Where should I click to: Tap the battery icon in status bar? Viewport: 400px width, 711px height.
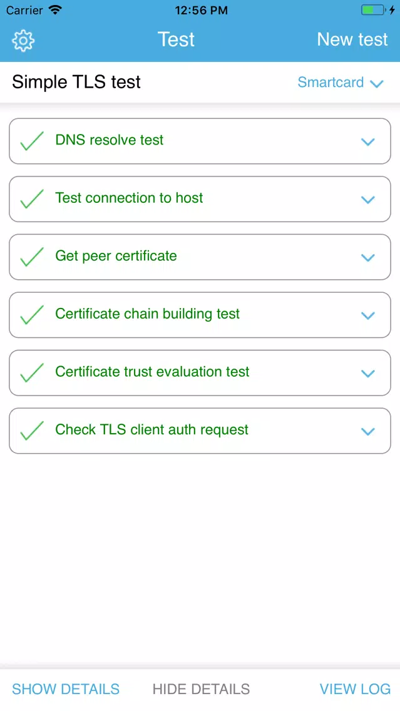pos(373,10)
